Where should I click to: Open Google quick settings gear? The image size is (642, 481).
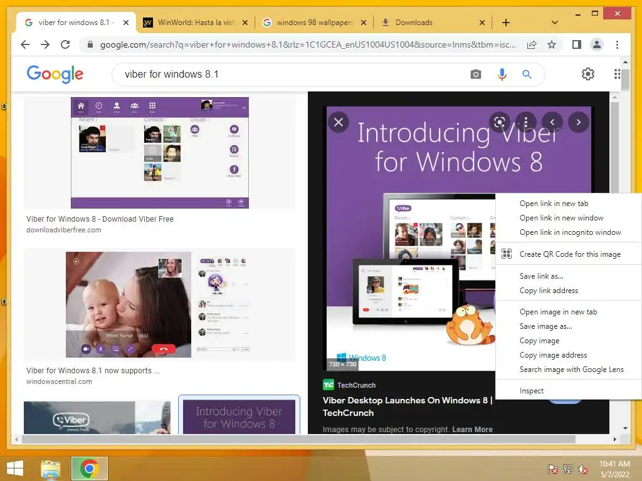(x=587, y=74)
